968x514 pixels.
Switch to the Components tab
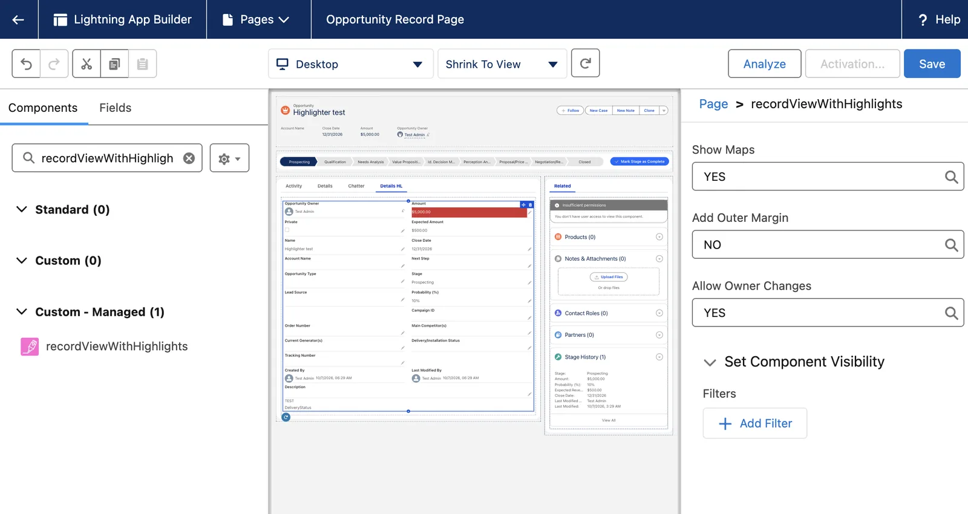43,108
